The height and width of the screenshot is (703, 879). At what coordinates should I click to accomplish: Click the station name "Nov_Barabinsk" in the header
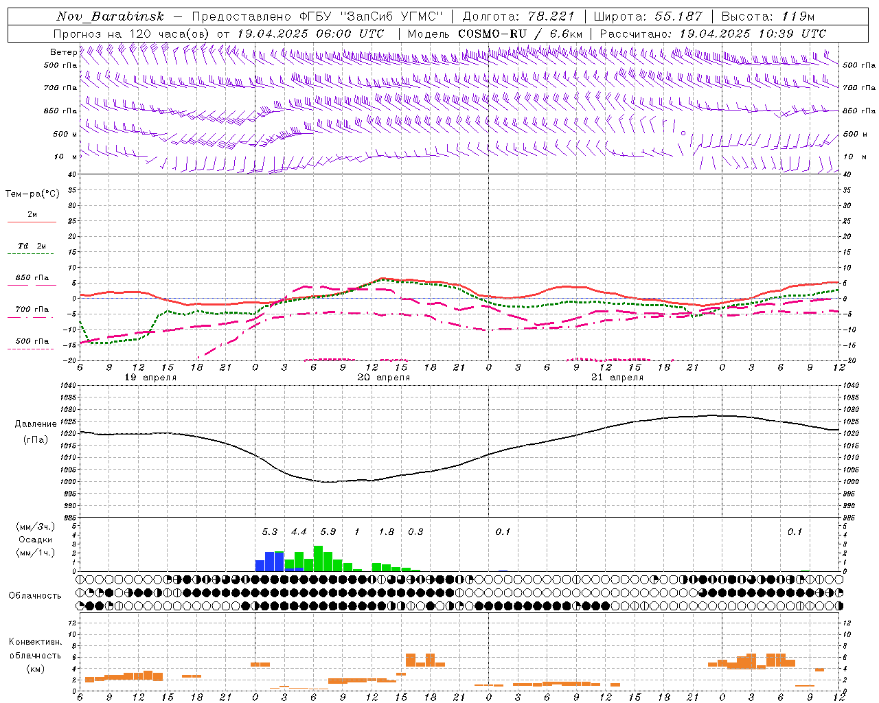point(111,16)
